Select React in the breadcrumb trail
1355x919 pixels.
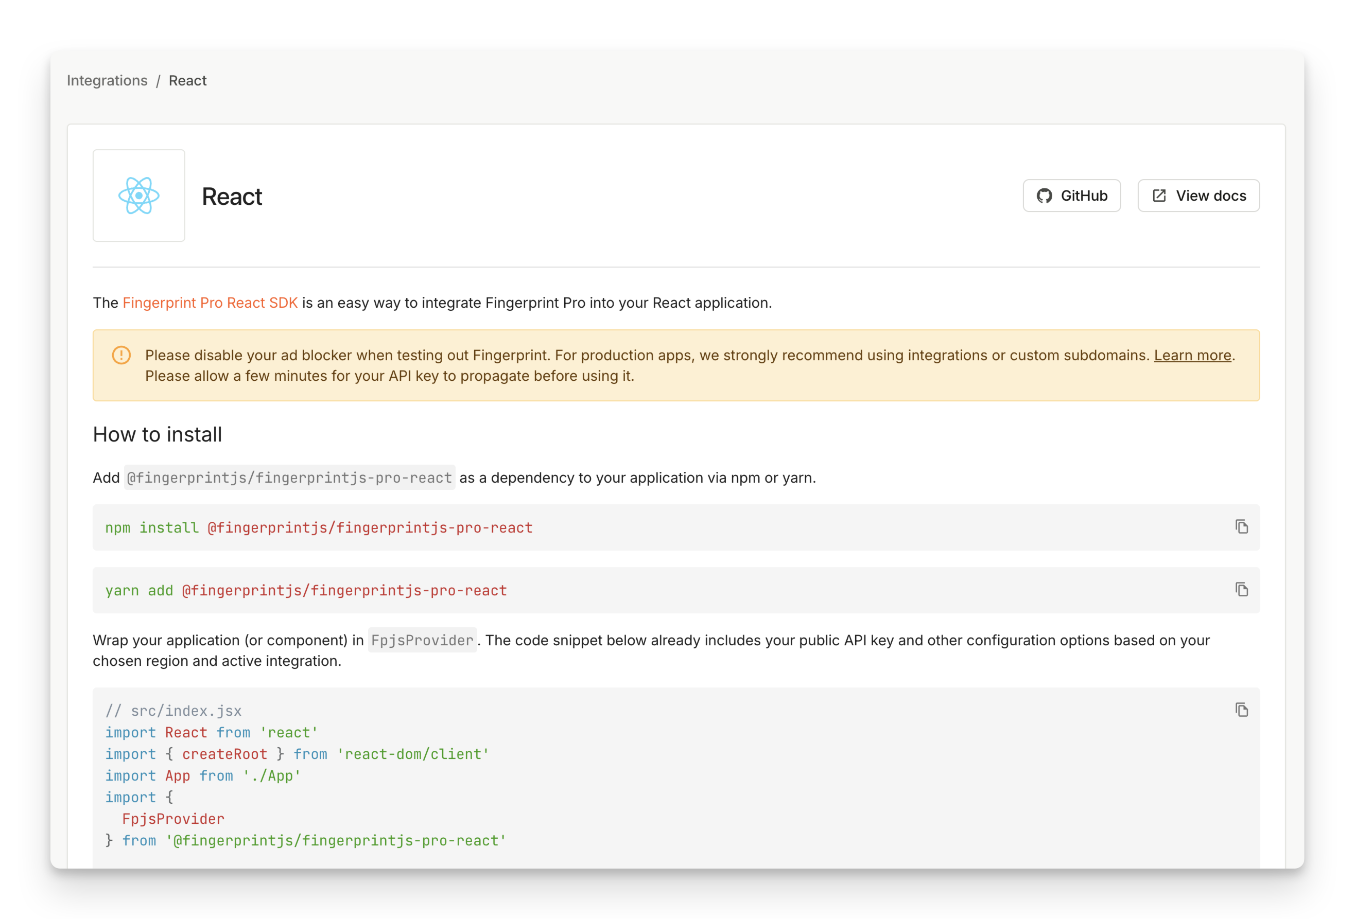pyautogui.click(x=187, y=80)
